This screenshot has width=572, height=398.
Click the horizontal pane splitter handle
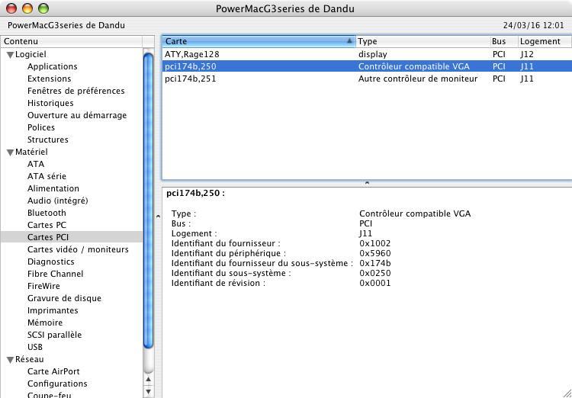367,183
